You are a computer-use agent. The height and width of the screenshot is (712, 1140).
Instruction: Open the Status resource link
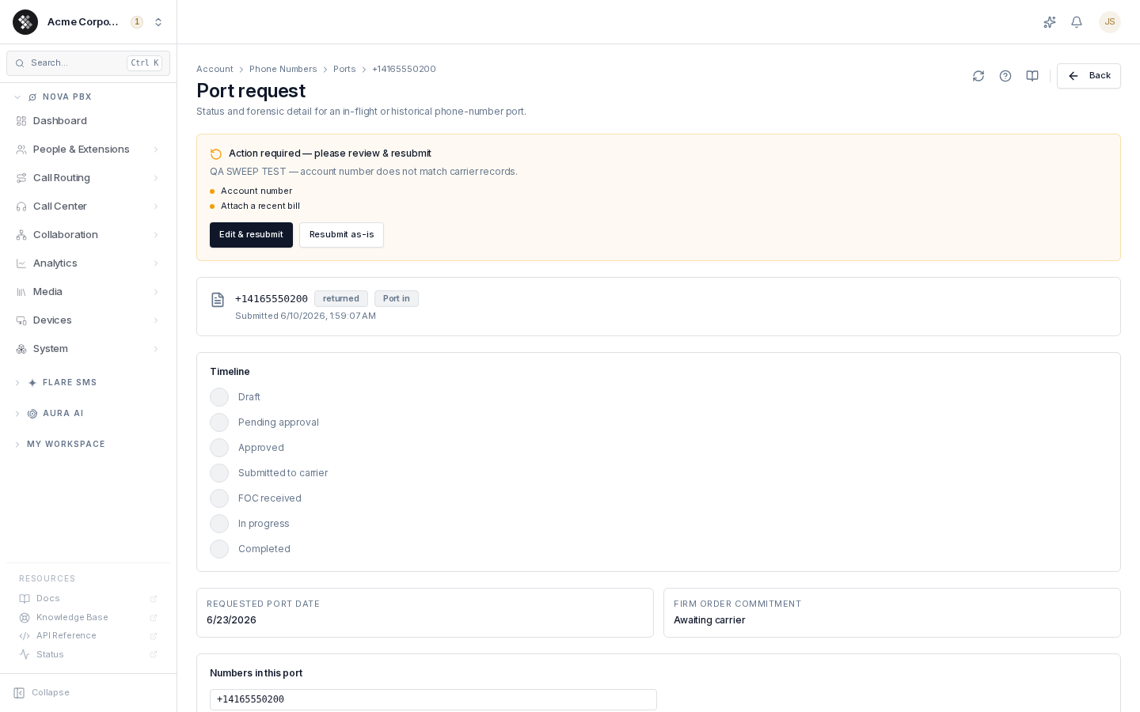[x=88, y=655]
